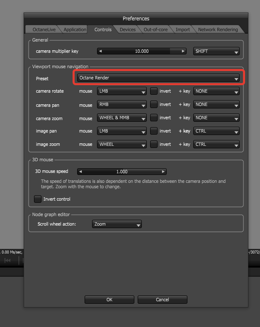Open the Import tab
Viewport: 260px width, 327px height.
coord(182,30)
